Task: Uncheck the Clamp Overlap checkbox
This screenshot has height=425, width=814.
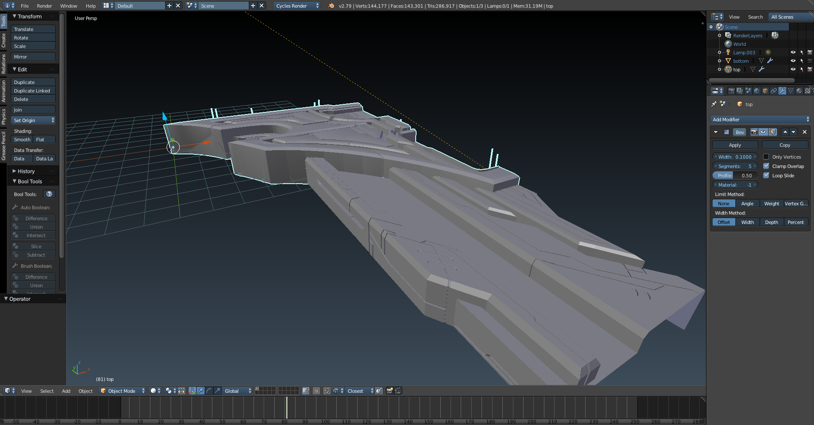Action: pyautogui.click(x=766, y=166)
